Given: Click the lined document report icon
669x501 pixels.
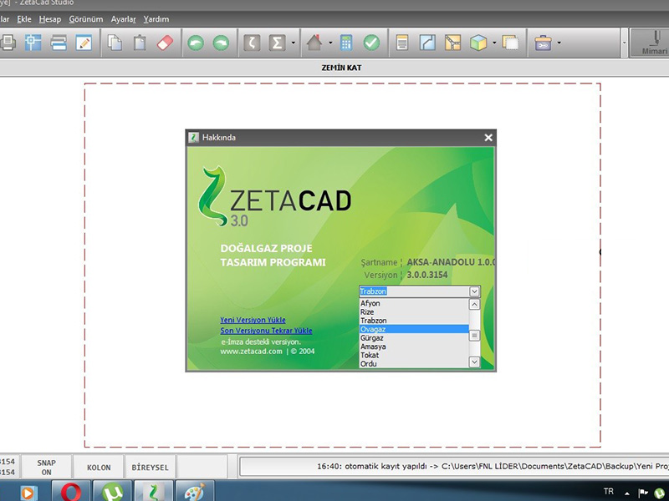Looking at the screenshot, I should (402, 43).
